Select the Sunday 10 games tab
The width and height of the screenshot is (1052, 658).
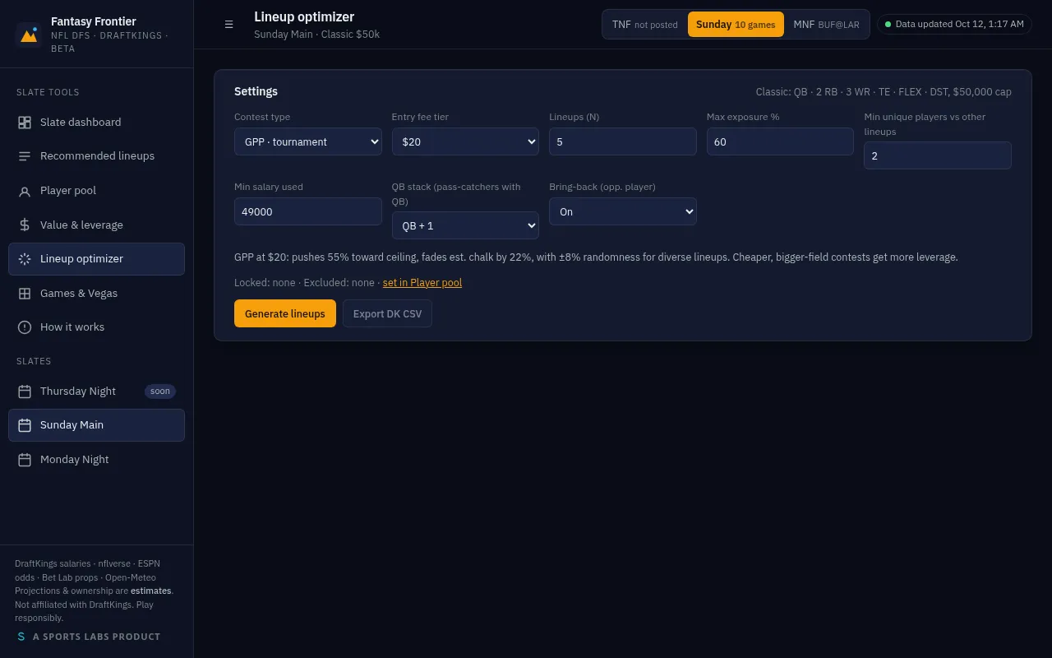pos(736,25)
